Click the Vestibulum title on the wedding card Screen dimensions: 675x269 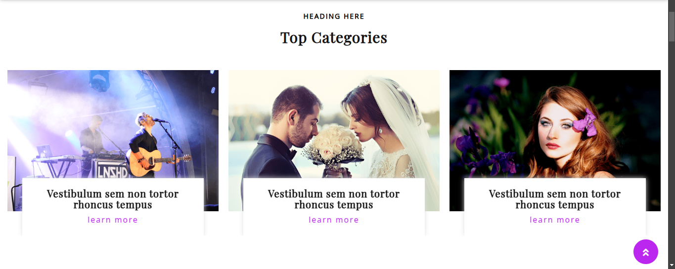(334, 199)
